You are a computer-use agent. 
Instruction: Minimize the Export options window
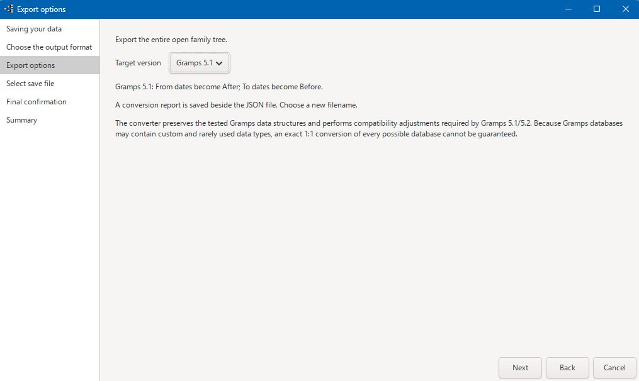coord(568,9)
